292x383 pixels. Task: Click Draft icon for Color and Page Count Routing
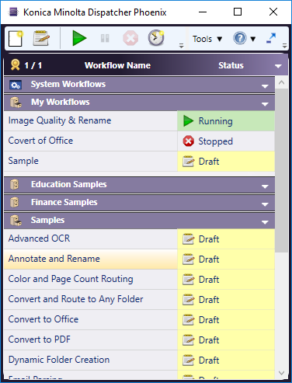tap(188, 280)
